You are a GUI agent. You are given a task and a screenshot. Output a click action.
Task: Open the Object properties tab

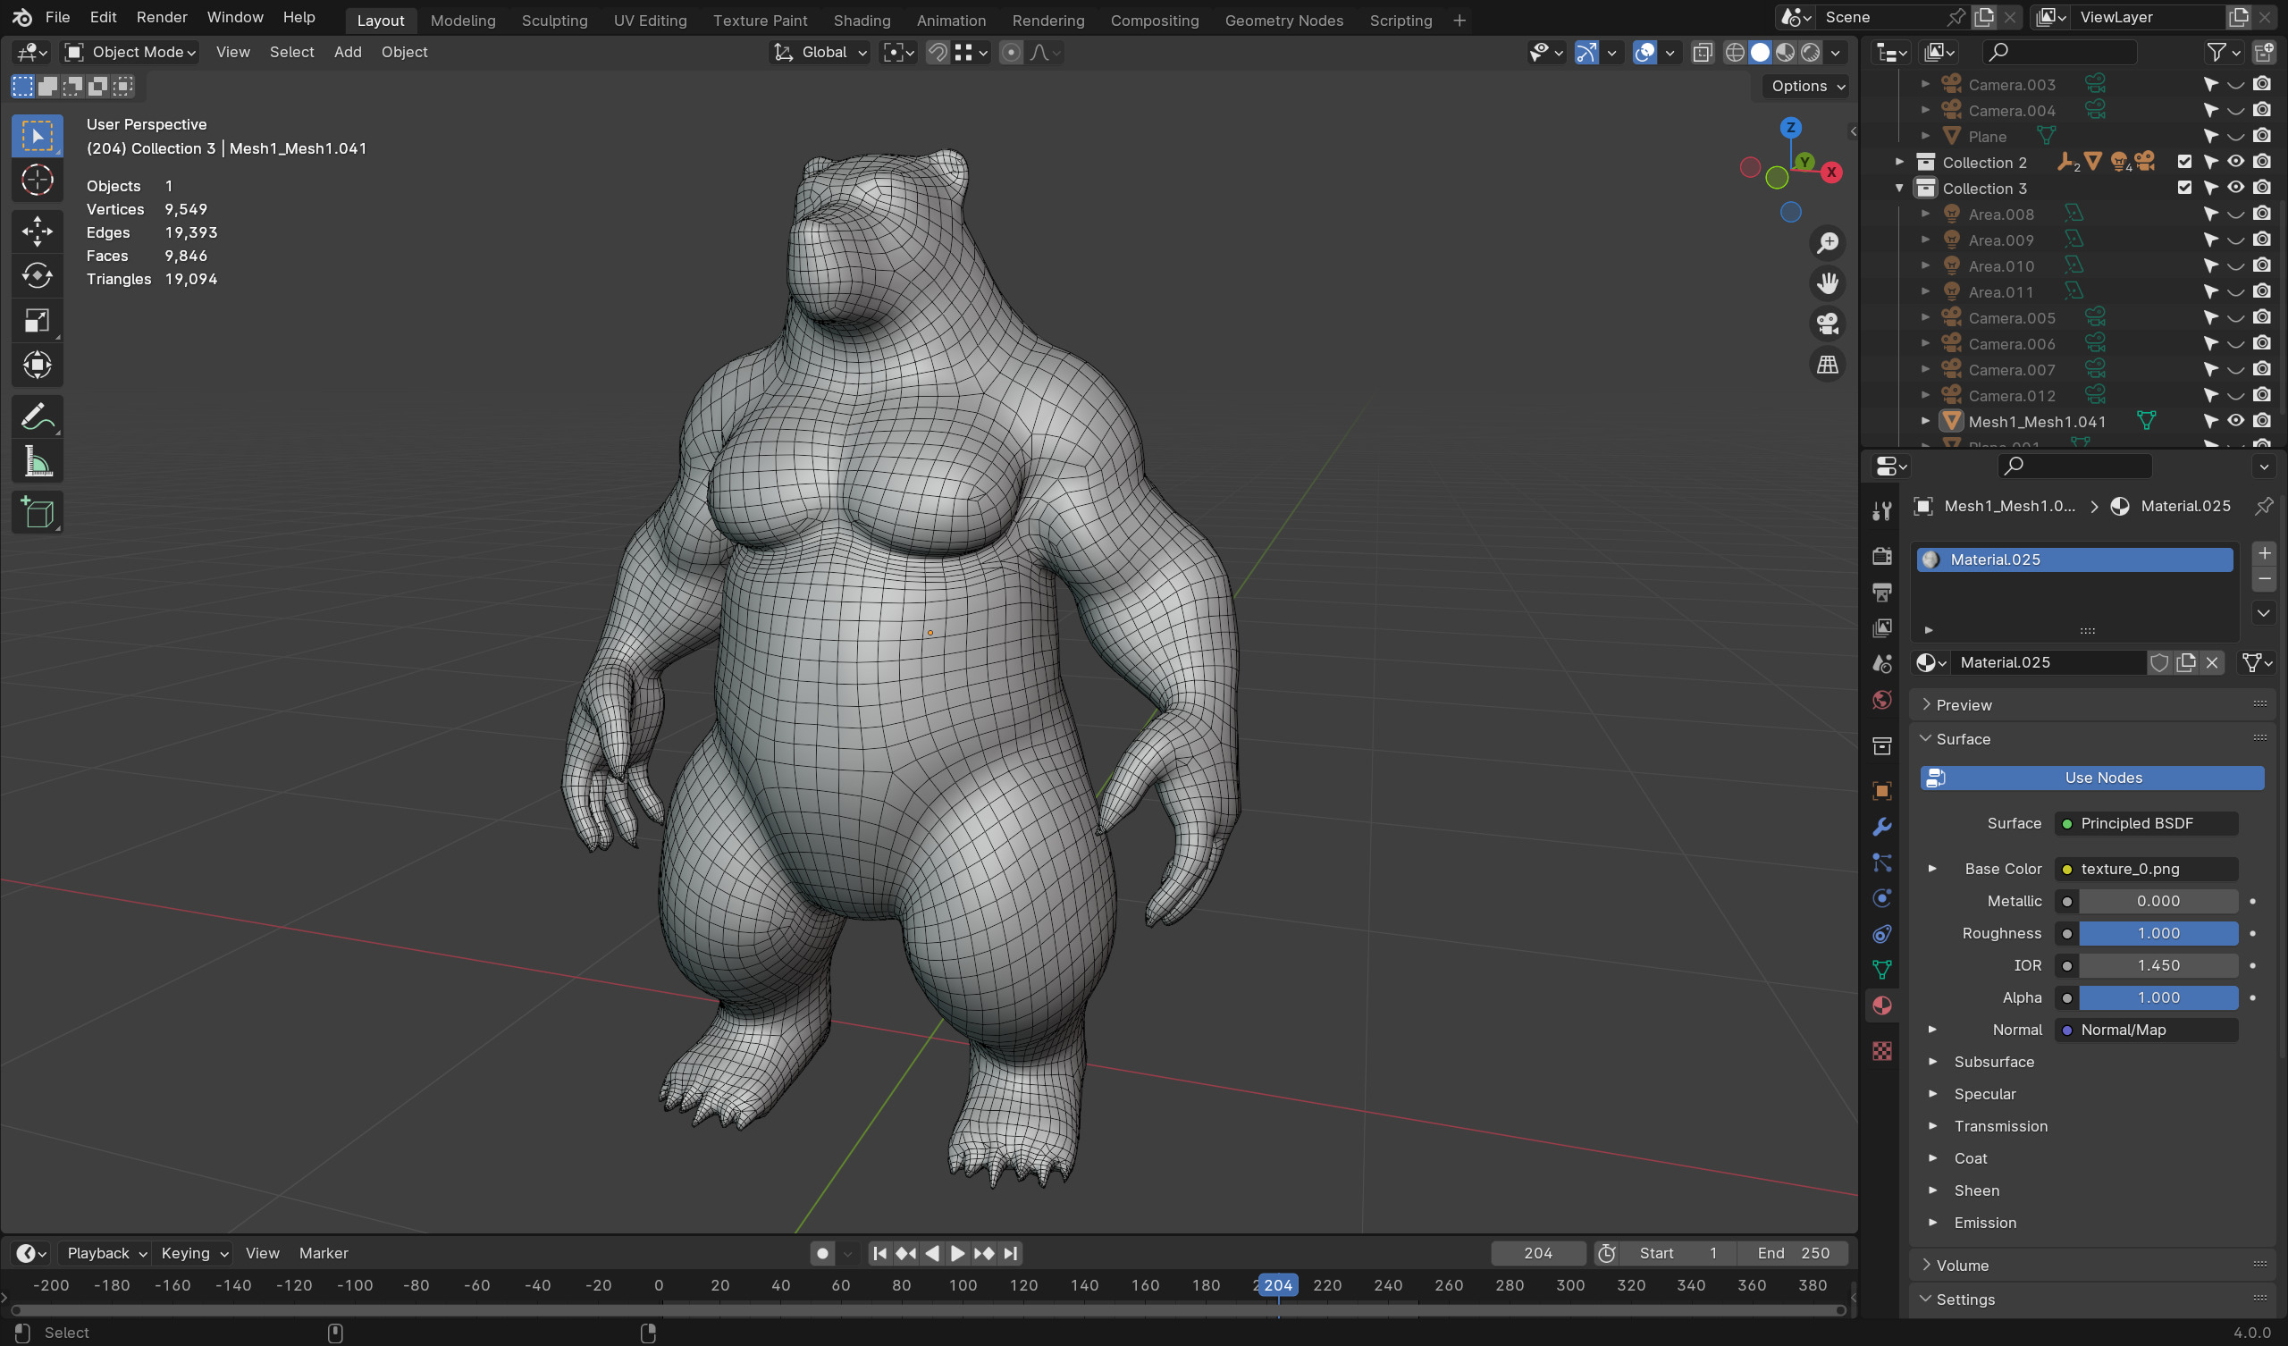click(1882, 791)
